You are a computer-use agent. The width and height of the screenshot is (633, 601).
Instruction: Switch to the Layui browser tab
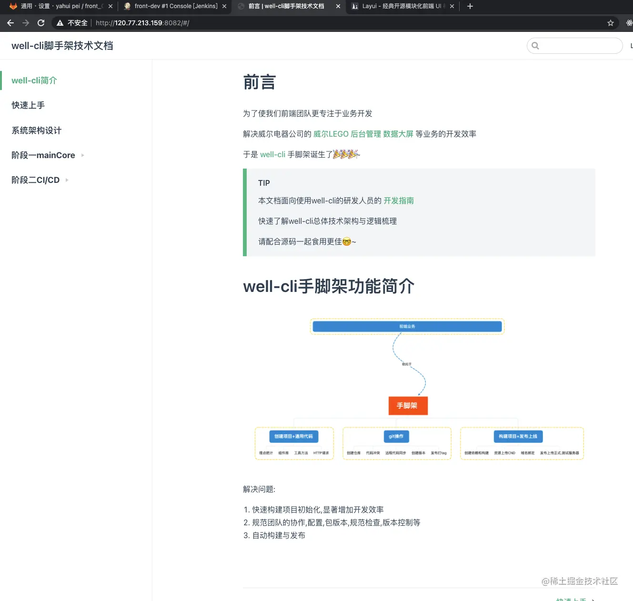click(400, 6)
